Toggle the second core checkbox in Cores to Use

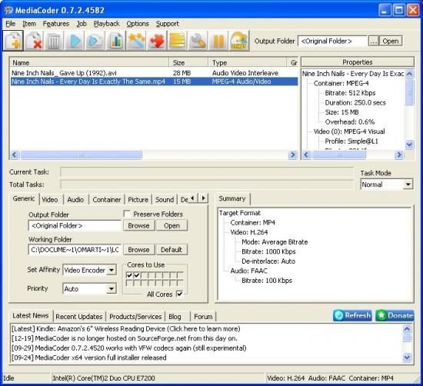click(137, 275)
